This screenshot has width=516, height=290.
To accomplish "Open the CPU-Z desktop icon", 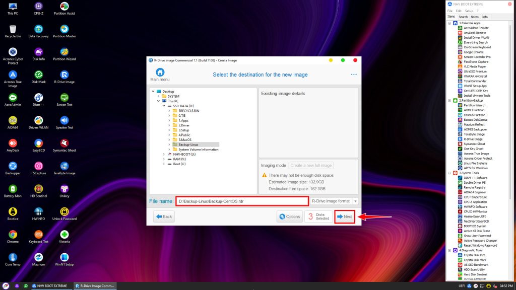I will 38,9.
